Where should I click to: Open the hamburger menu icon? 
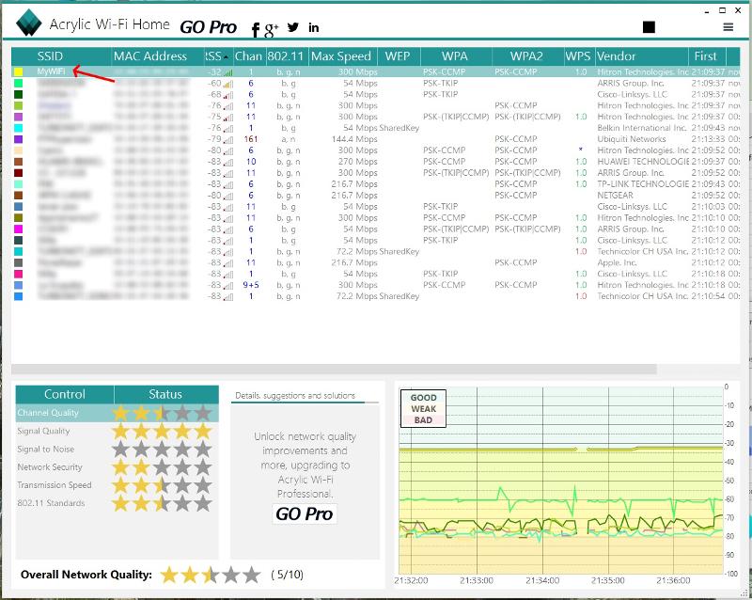tap(728, 27)
